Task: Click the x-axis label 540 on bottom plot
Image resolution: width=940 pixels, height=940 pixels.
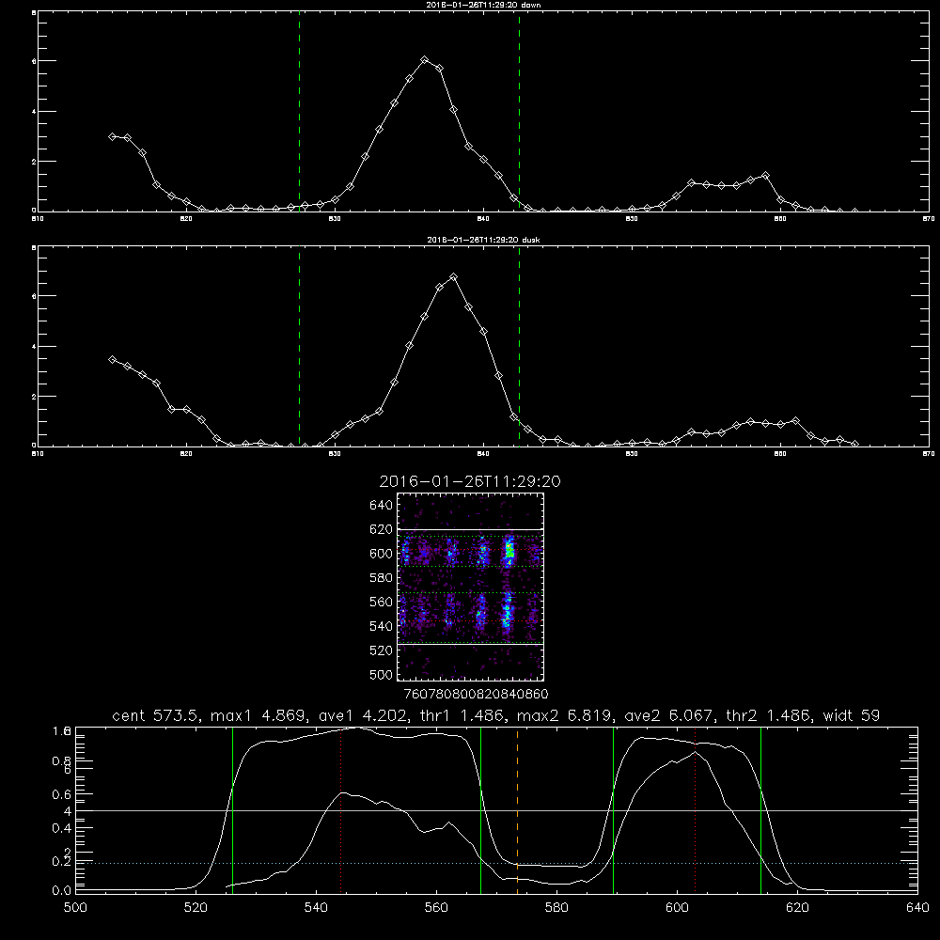Action: tap(316, 908)
